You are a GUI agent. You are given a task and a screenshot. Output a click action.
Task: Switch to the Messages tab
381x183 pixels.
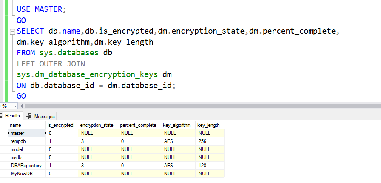(44, 116)
